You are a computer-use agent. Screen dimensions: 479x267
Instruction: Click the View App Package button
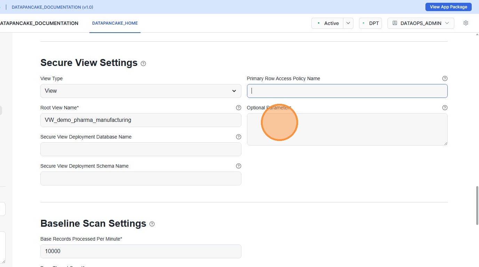coord(448,7)
